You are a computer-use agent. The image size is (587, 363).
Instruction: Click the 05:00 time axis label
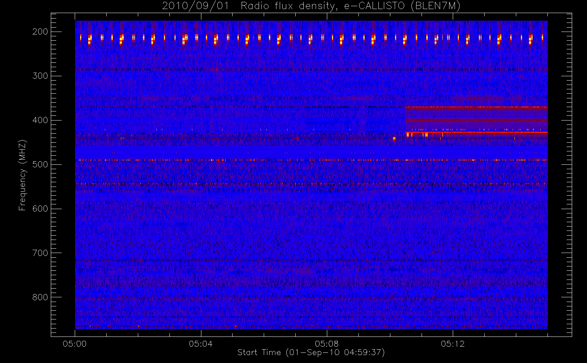point(75,344)
